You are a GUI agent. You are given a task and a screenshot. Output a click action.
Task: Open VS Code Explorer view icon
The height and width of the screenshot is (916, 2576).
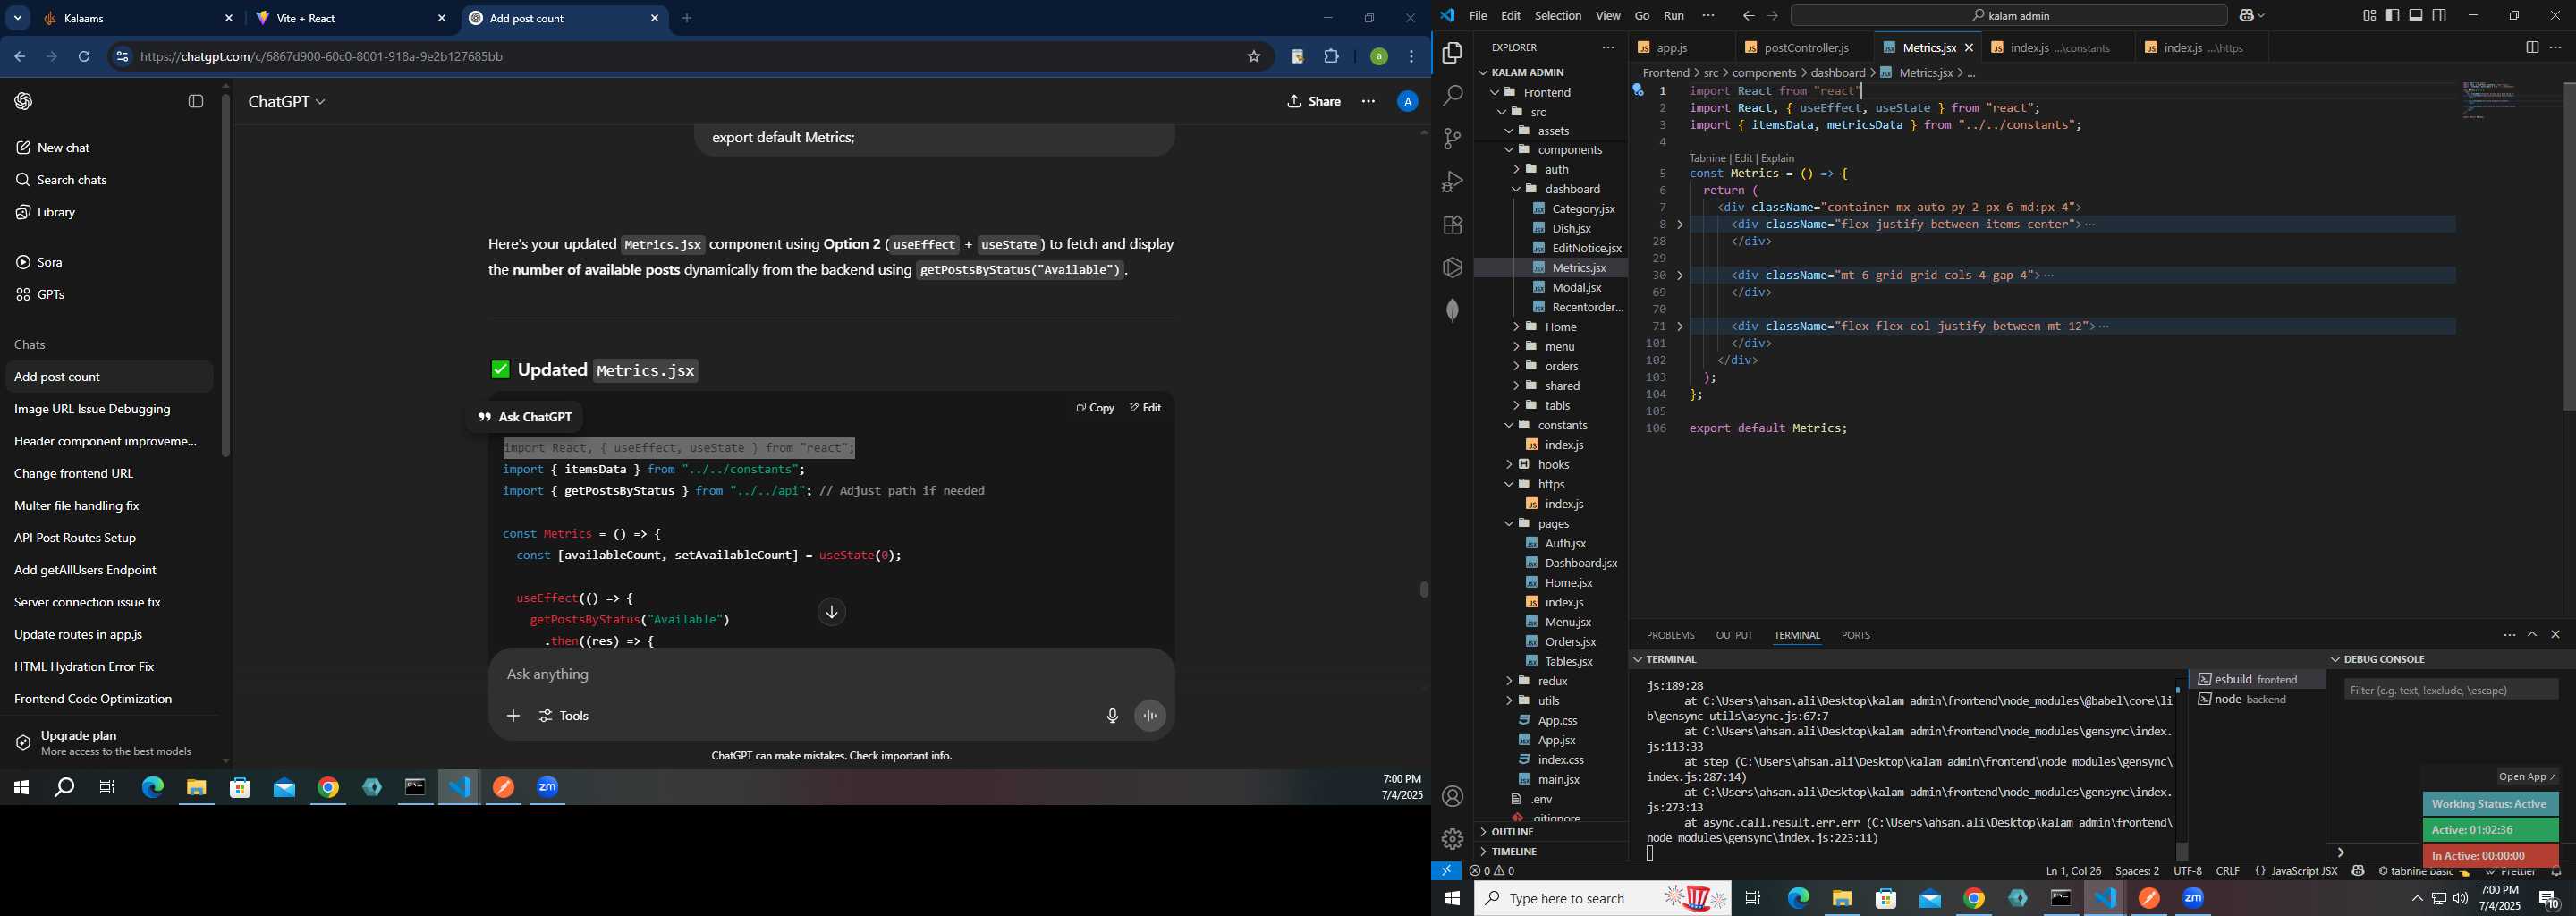(x=1452, y=53)
